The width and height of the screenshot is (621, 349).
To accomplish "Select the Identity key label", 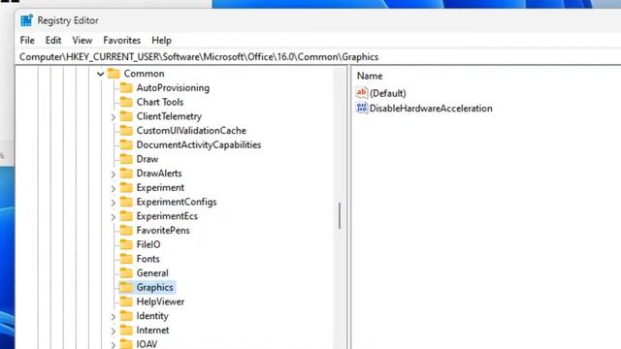I will pos(152,316).
